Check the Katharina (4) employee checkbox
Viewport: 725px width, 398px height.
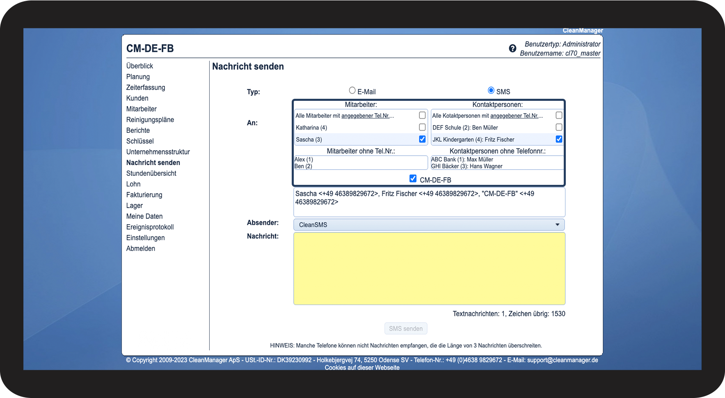pyautogui.click(x=422, y=127)
